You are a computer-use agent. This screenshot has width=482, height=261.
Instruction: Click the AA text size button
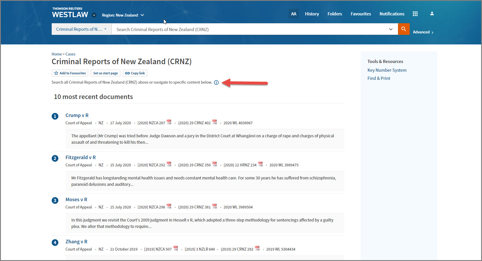tap(294, 14)
